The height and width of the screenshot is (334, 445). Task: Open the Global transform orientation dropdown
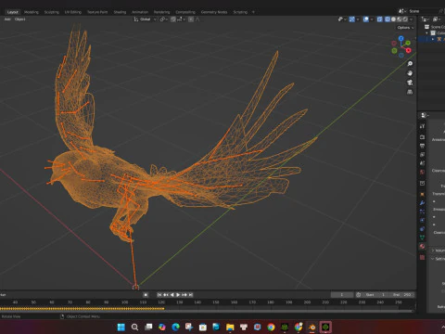146,19
